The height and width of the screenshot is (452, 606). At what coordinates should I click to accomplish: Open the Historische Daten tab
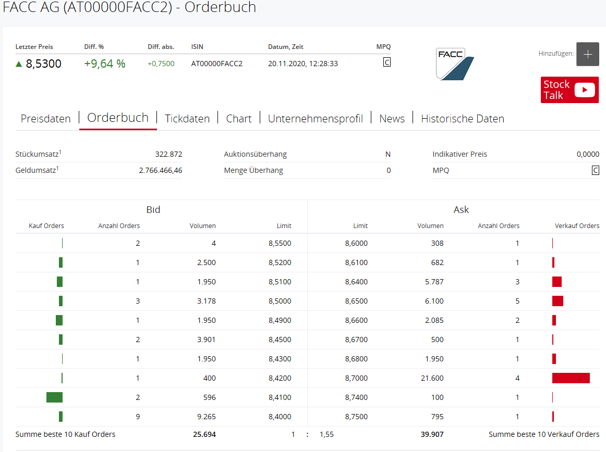pos(462,119)
